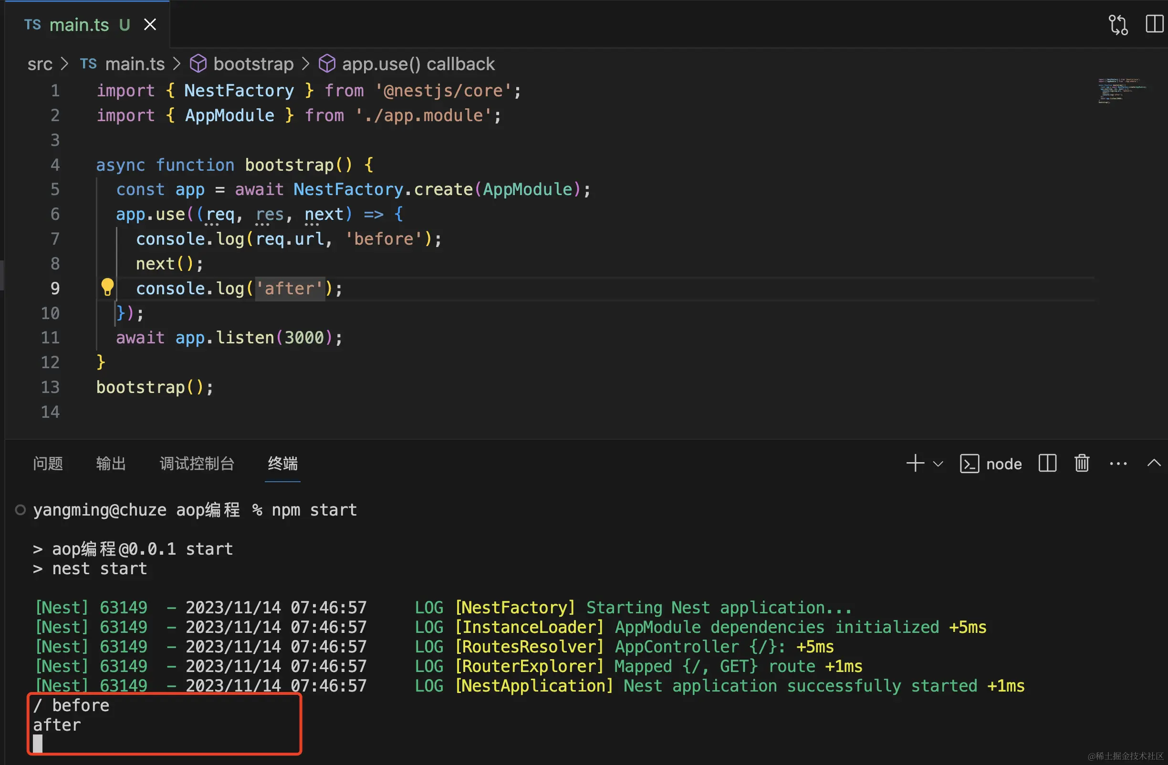This screenshot has height=765, width=1168.
Task: Click the bootstrap cube symbol icon
Action: click(x=198, y=64)
